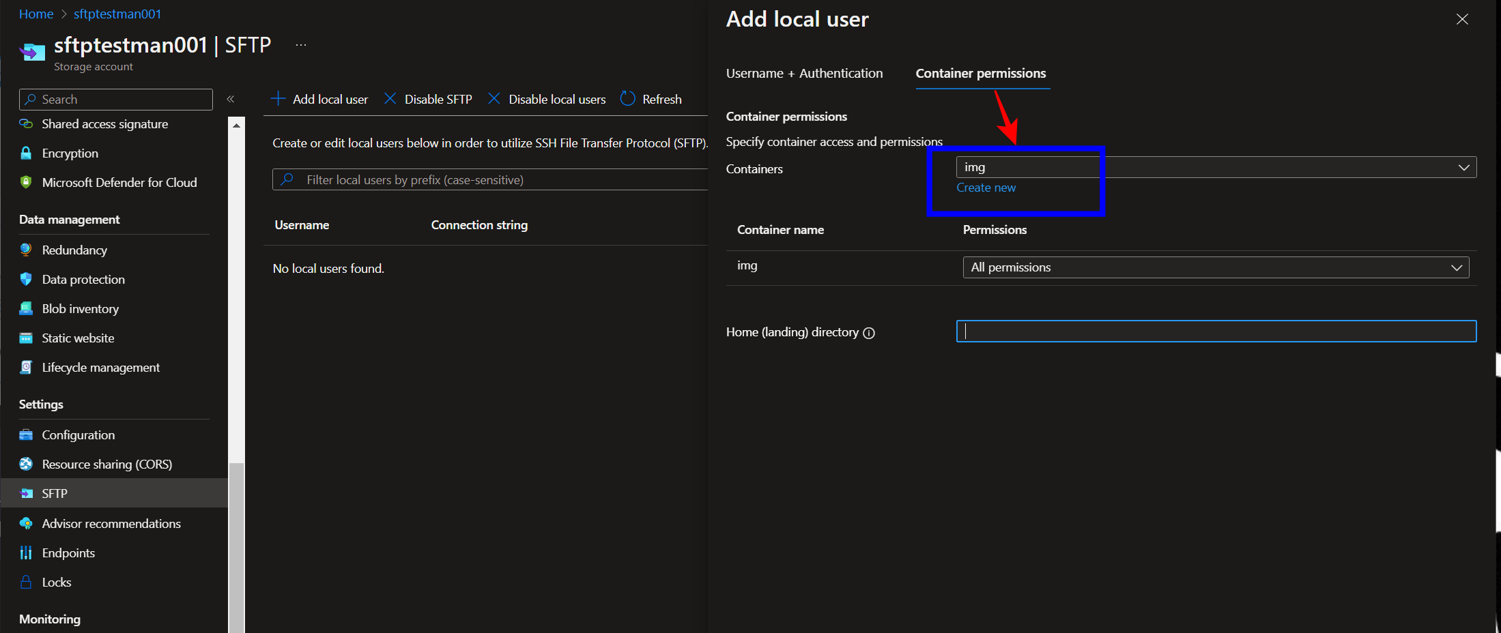This screenshot has height=633, width=1501.
Task: Click the Disable local users button
Action: tap(547, 99)
